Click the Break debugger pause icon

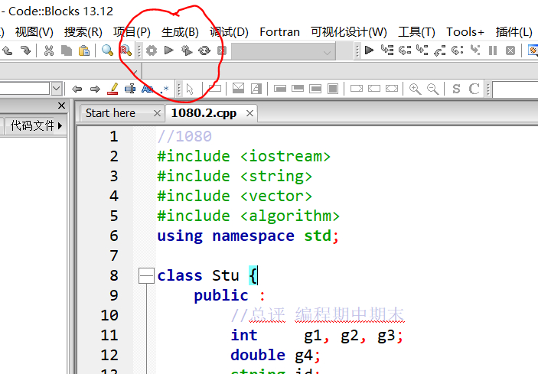point(493,50)
